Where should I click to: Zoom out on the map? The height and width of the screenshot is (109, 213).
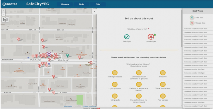pos(4,14)
